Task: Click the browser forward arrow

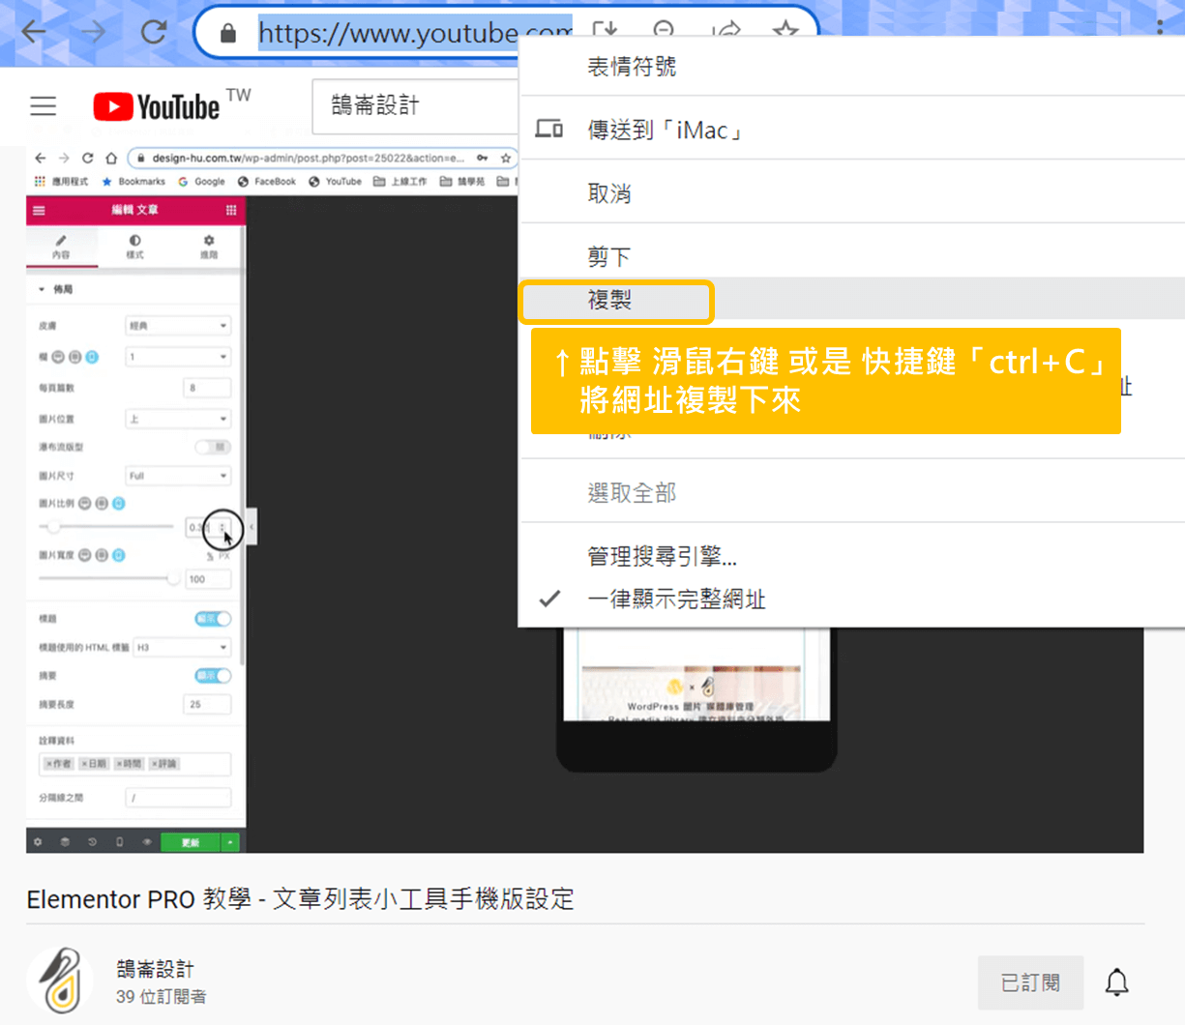Action: 94,32
